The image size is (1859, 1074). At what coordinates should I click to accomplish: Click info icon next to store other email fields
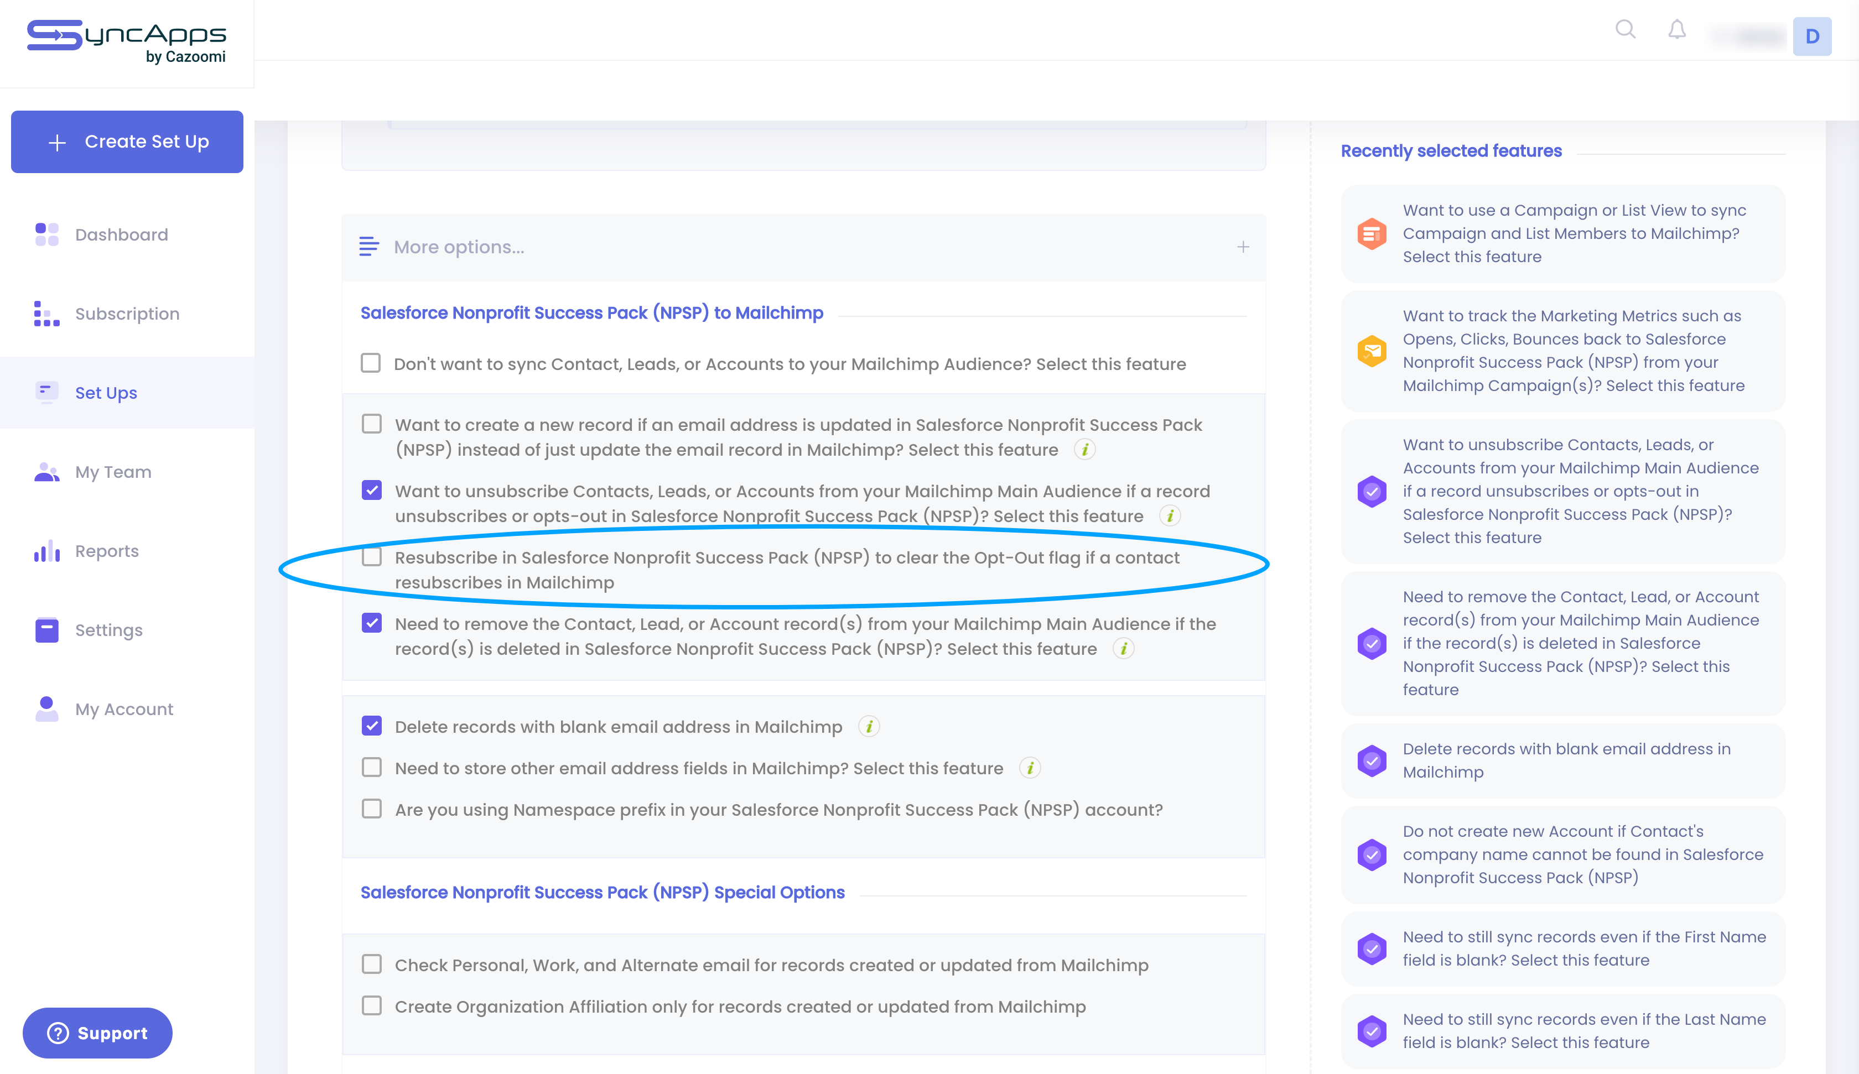coord(1030,768)
